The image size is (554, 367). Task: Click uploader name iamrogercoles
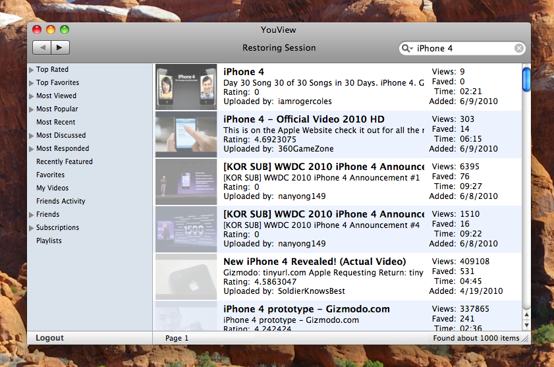pyautogui.click(x=305, y=101)
